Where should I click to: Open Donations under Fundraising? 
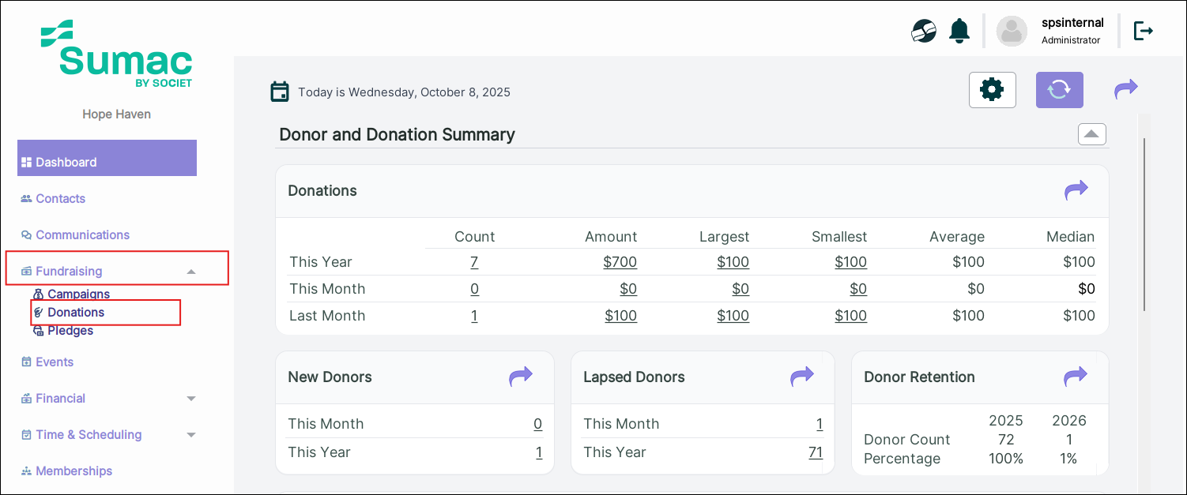[x=76, y=313]
